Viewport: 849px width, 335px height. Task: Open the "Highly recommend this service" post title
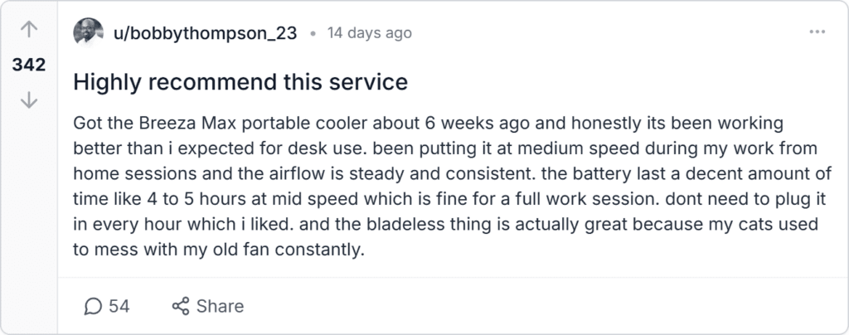(x=240, y=82)
